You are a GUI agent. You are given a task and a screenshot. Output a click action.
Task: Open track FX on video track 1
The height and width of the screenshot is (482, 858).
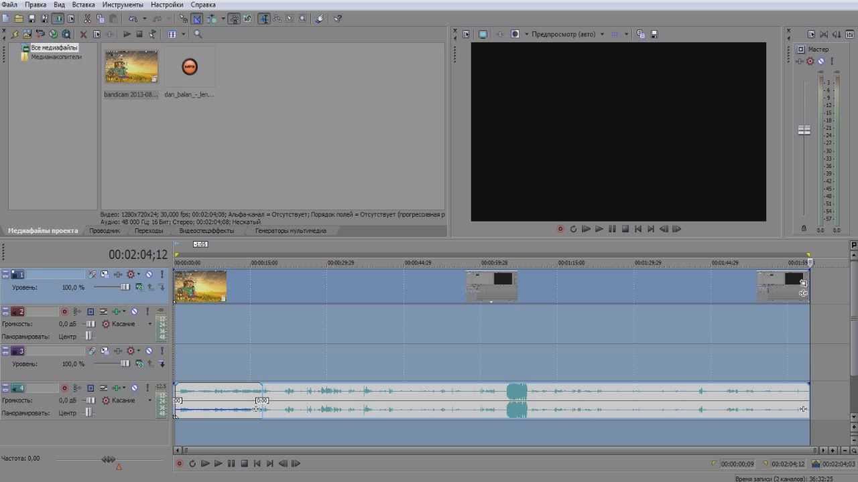point(118,274)
